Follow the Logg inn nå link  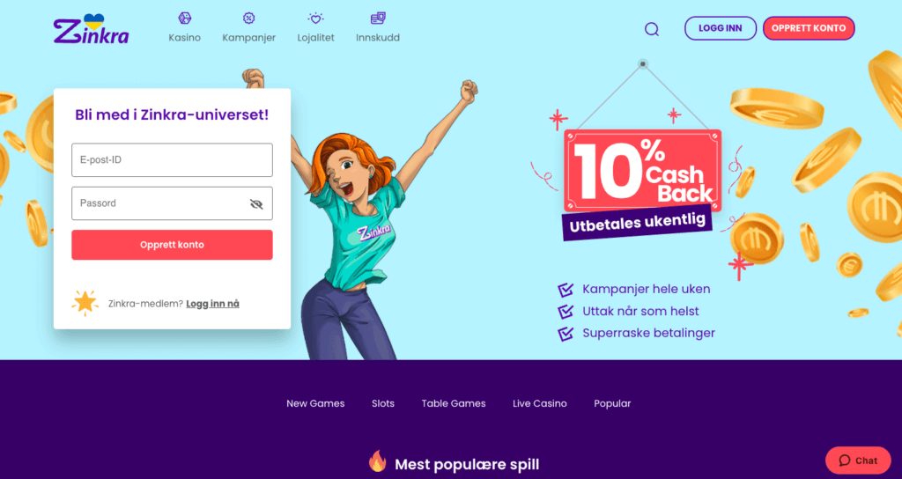point(213,304)
